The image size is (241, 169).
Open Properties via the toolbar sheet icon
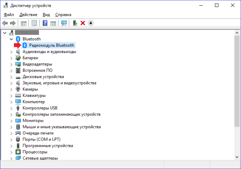point(34,23)
